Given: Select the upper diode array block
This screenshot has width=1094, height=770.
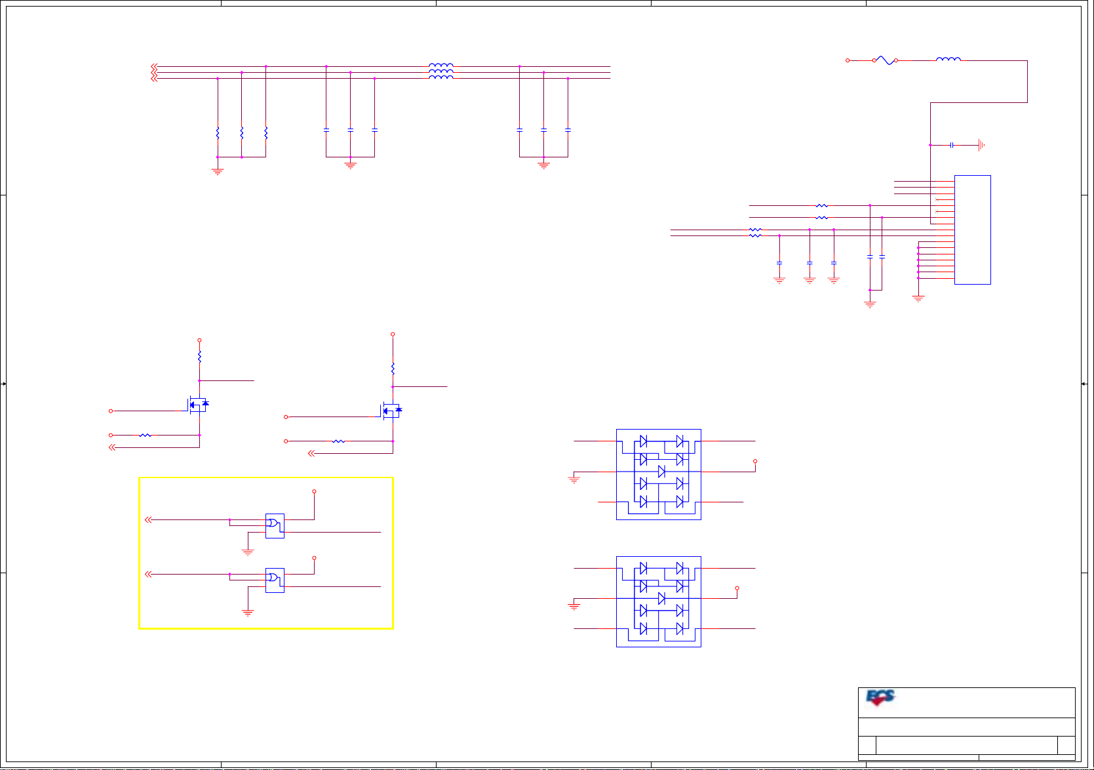Looking at the screenshot, I should coord(659,474).
